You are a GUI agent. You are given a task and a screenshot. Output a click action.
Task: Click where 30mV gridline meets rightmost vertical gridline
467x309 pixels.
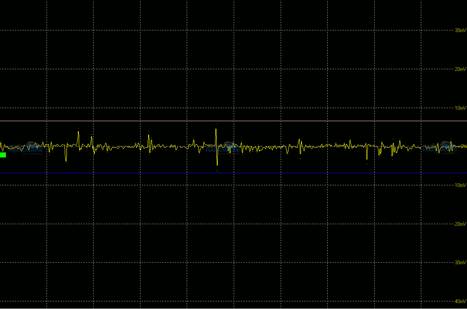(x=420, y=30)
